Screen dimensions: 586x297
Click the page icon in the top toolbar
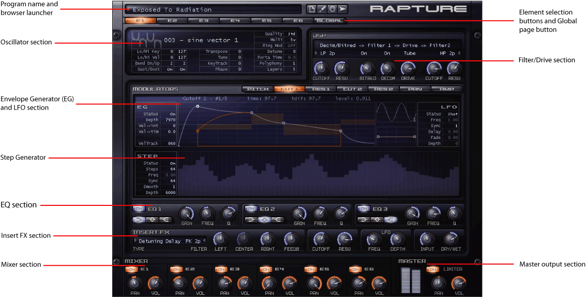tap(311, 9)
